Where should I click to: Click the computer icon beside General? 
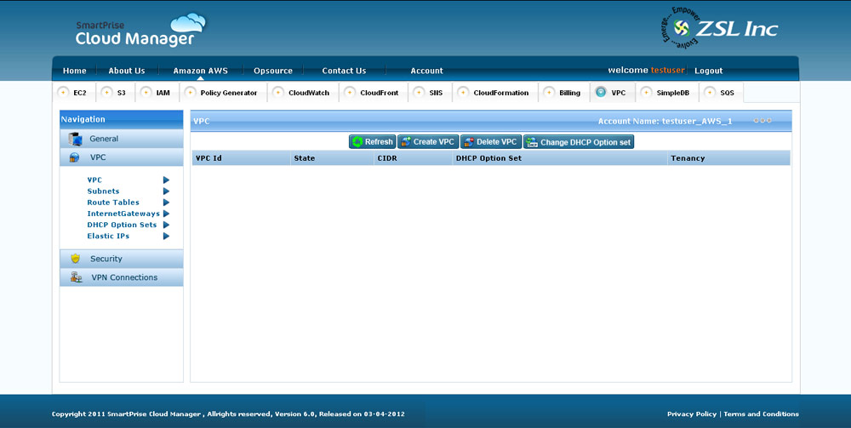(75, 139)
